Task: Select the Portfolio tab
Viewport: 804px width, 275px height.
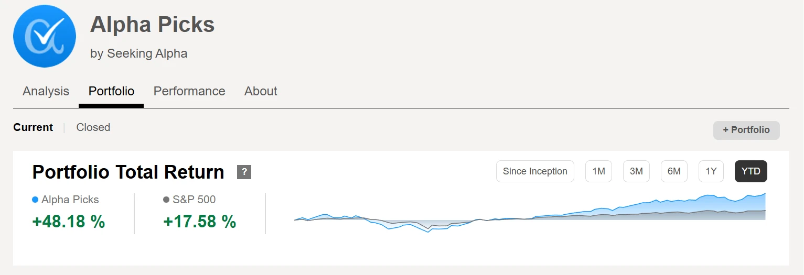Action: tap(111, 91)
